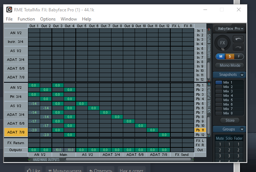
Task: Toggle global Solo with the S button
Action: point(230,56)
